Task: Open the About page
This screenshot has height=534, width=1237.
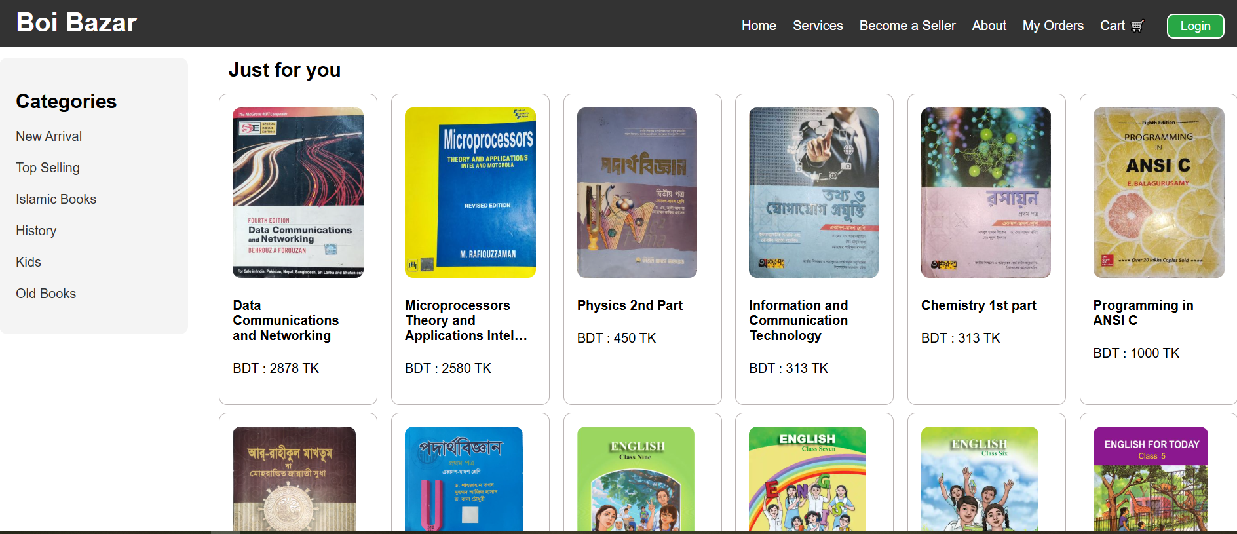Action: click(x=989, y=26)
